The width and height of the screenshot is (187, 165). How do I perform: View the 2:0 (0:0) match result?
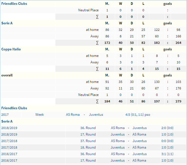click(x=167, y=128)
